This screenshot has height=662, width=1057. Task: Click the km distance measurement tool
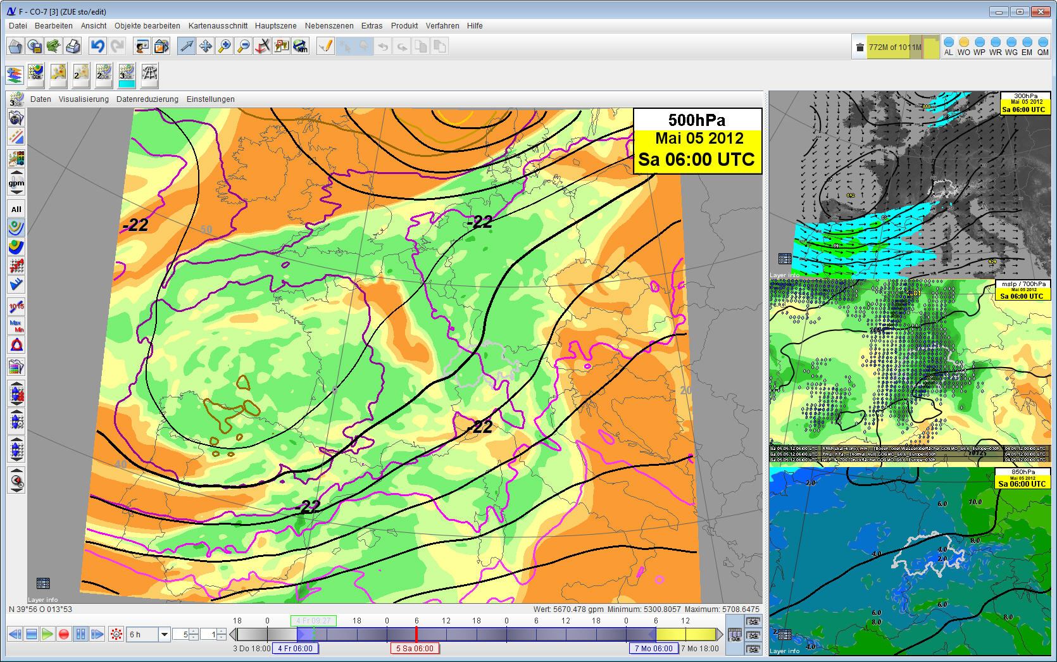[300, 46]
